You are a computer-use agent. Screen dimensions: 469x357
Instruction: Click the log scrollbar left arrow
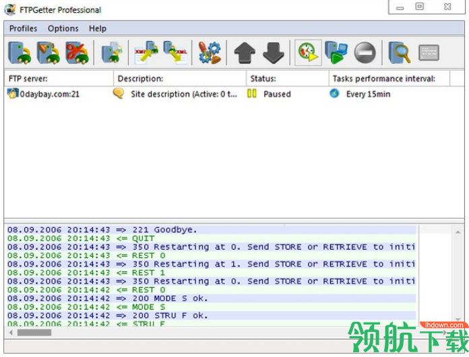[x=11, y=333]
